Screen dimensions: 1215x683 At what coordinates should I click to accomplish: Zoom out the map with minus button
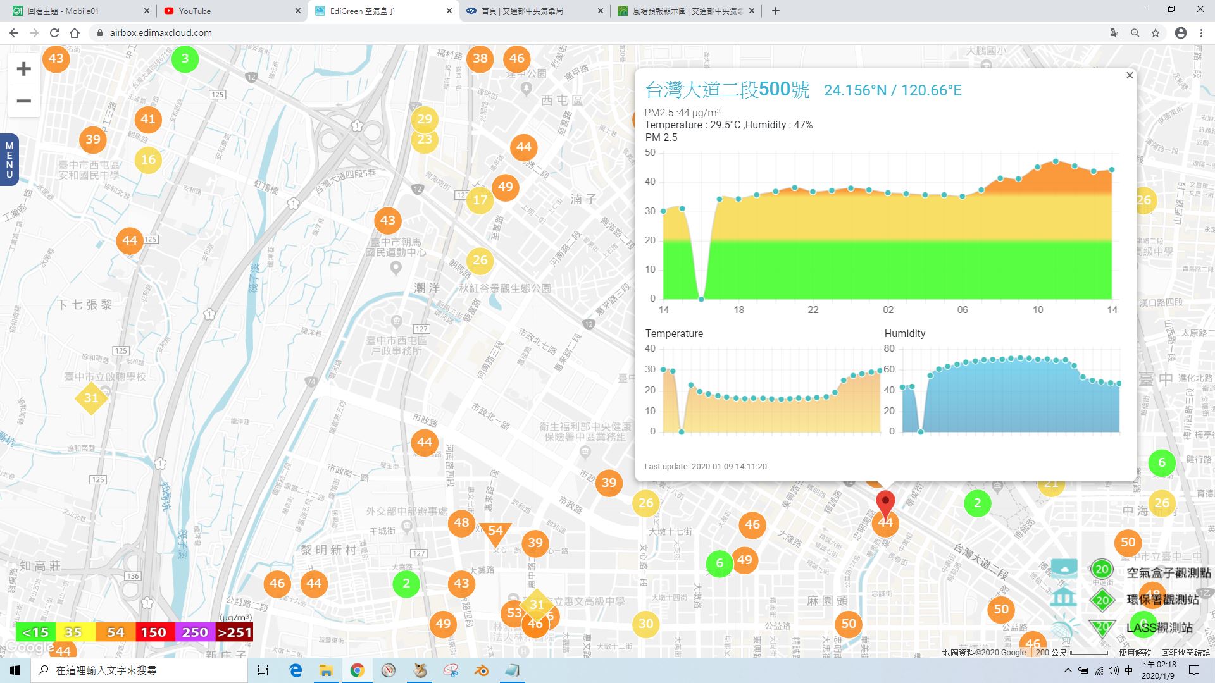coord(23,101)
